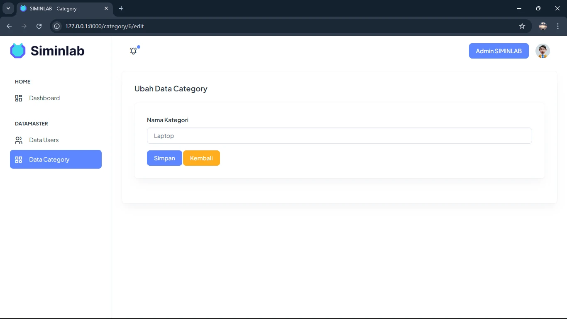The height and width of the screenshot is (319, 567).
Task: Select Data Users in the sidebar
Action: pyautogui.click(x=44, y=140)
